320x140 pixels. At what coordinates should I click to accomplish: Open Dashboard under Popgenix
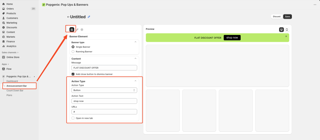coord(12,81)
